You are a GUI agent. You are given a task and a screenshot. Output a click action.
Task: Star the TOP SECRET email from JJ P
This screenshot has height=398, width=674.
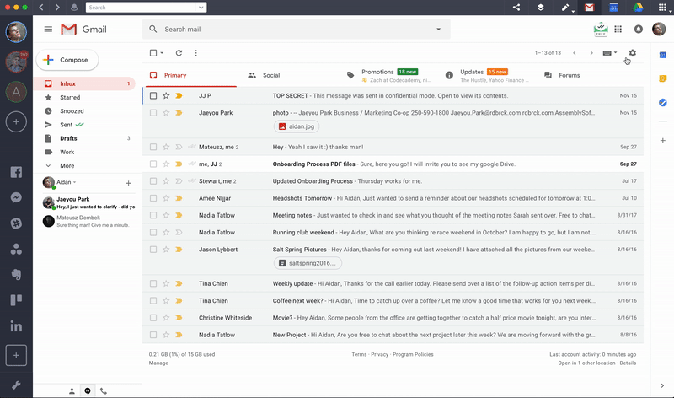pos(166,95)
